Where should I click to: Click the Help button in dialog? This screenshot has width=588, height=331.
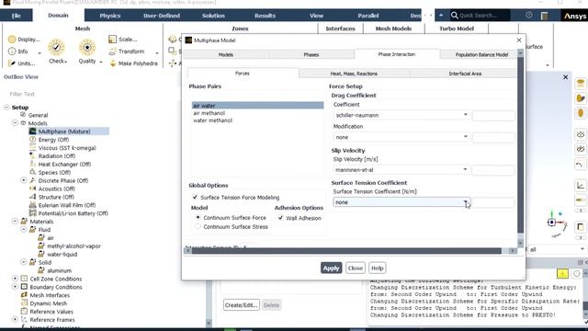378,268
